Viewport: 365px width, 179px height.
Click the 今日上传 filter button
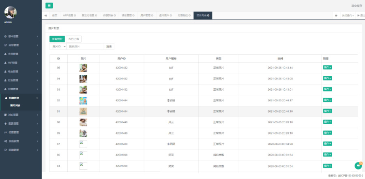coord(73,39)
